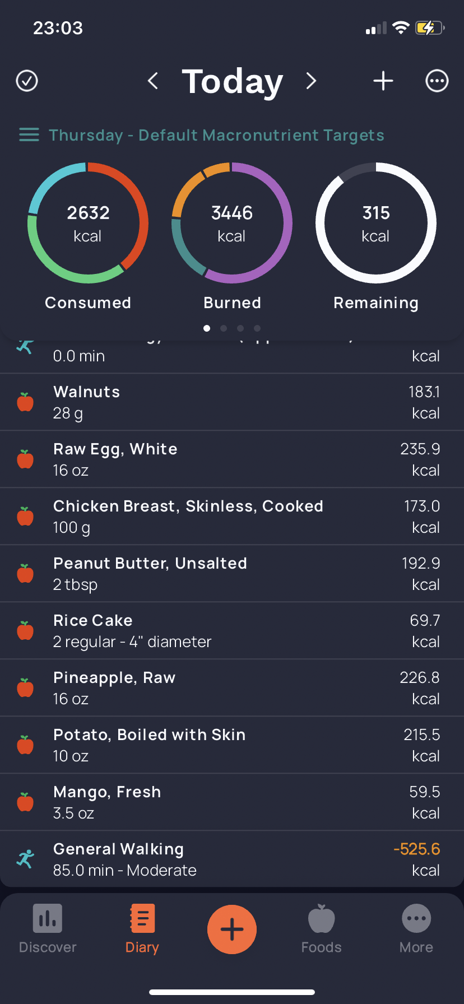
Task: Open Peanut Butter, Unsalted entry
Action: [x=232, y=574]
